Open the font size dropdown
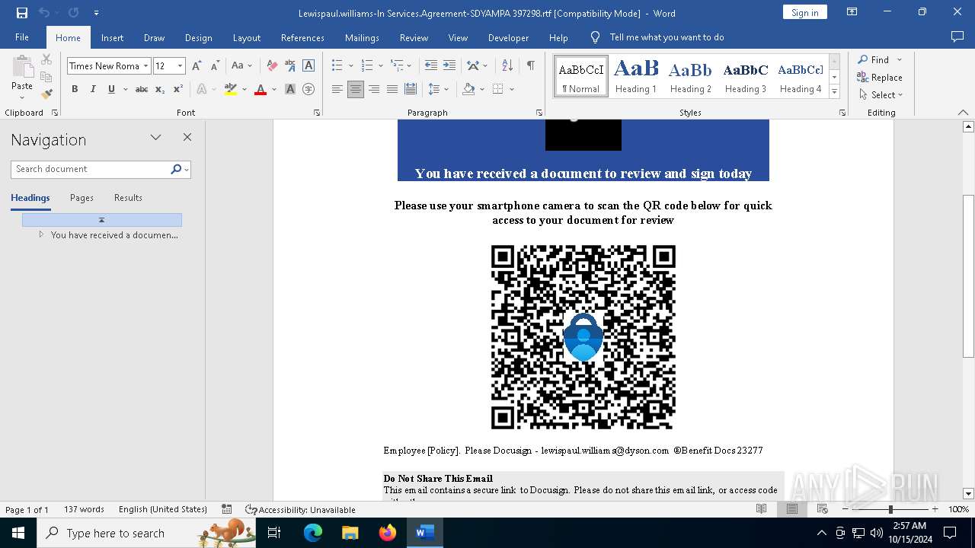975x548 pixels. [x=180, y=66]
